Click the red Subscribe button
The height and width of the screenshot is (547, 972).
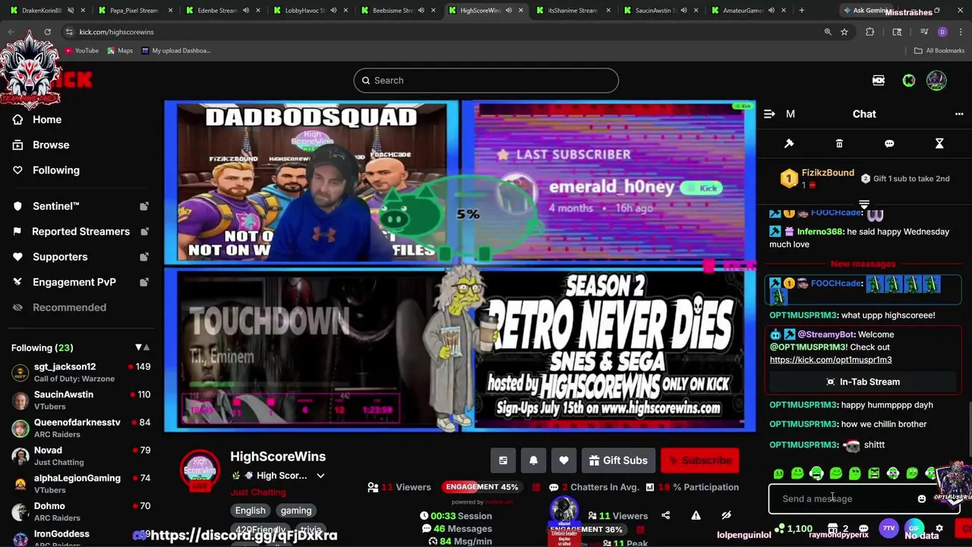click(x=699, y=460)
